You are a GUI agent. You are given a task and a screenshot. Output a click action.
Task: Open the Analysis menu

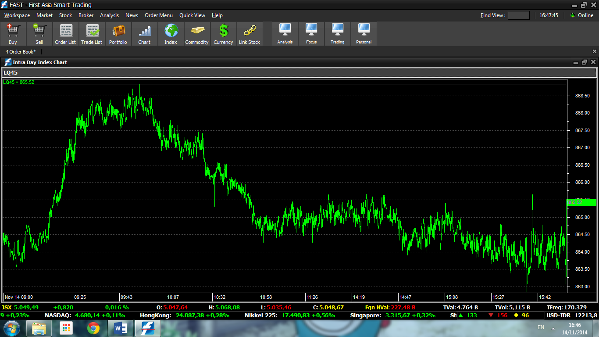click(109, 15)
